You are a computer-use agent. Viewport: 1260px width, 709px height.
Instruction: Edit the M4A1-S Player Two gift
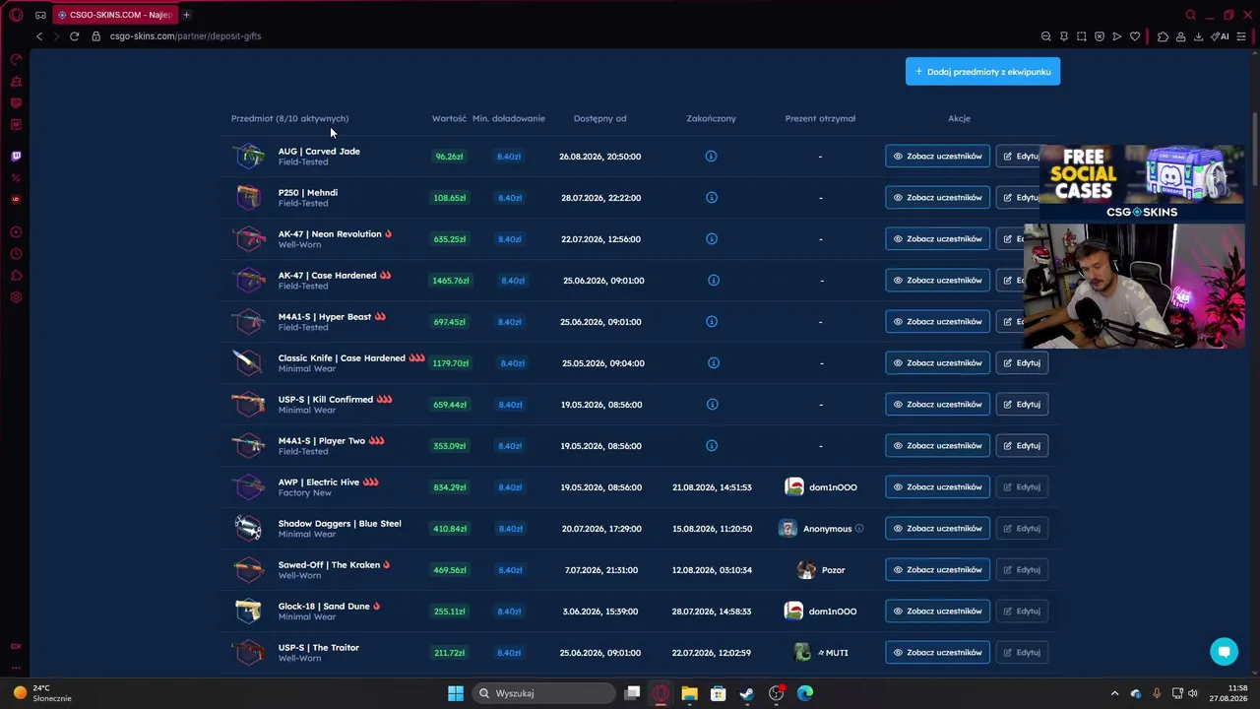click(1022, 446)
